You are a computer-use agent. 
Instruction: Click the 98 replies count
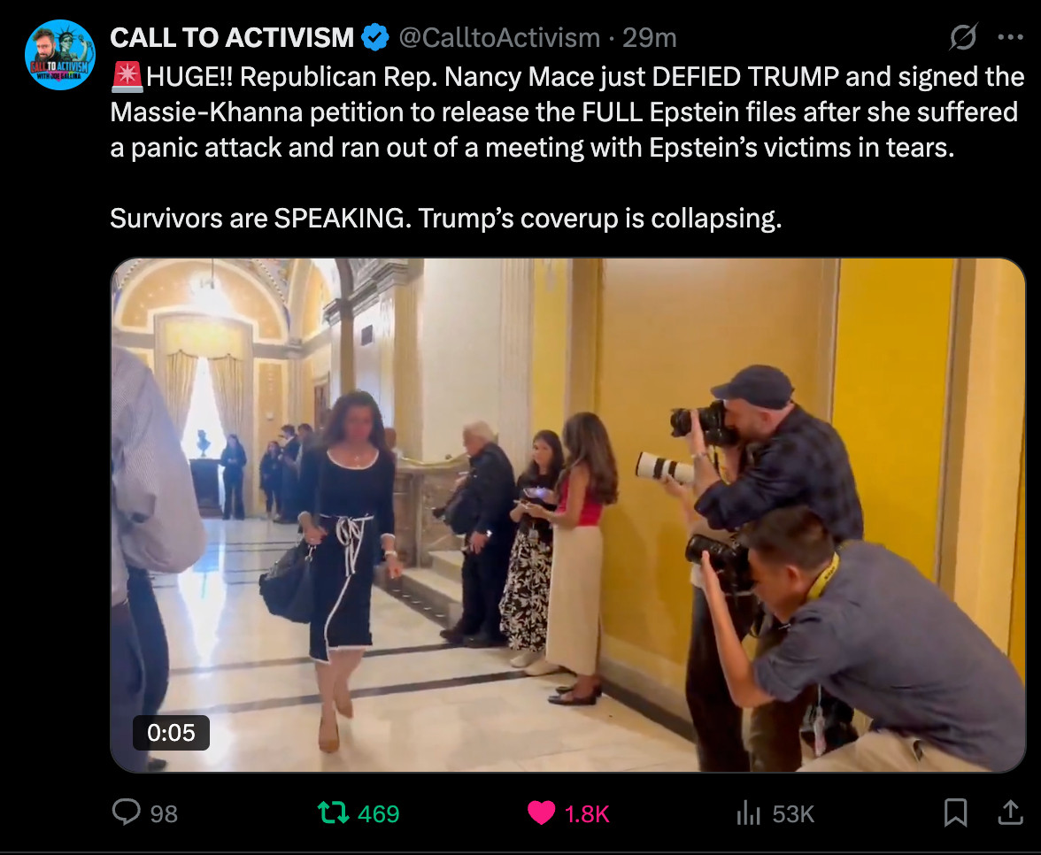click(x=164, y=814)
